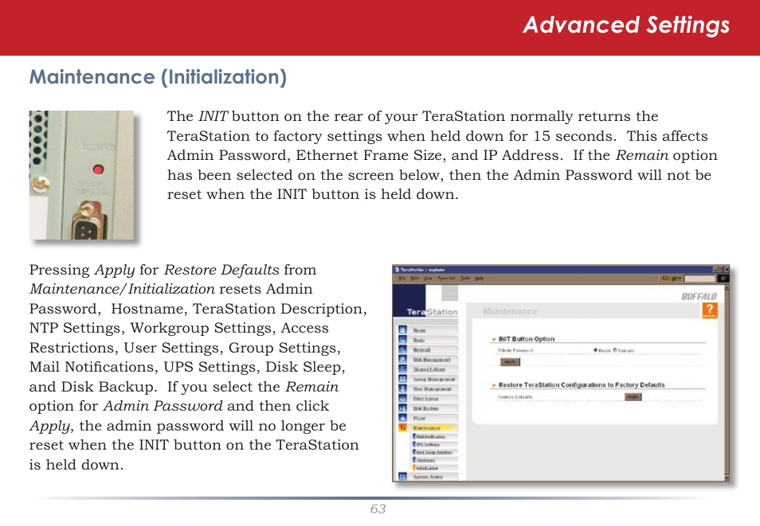Click the scrollbar up arrow

click(x=727, y=288)
